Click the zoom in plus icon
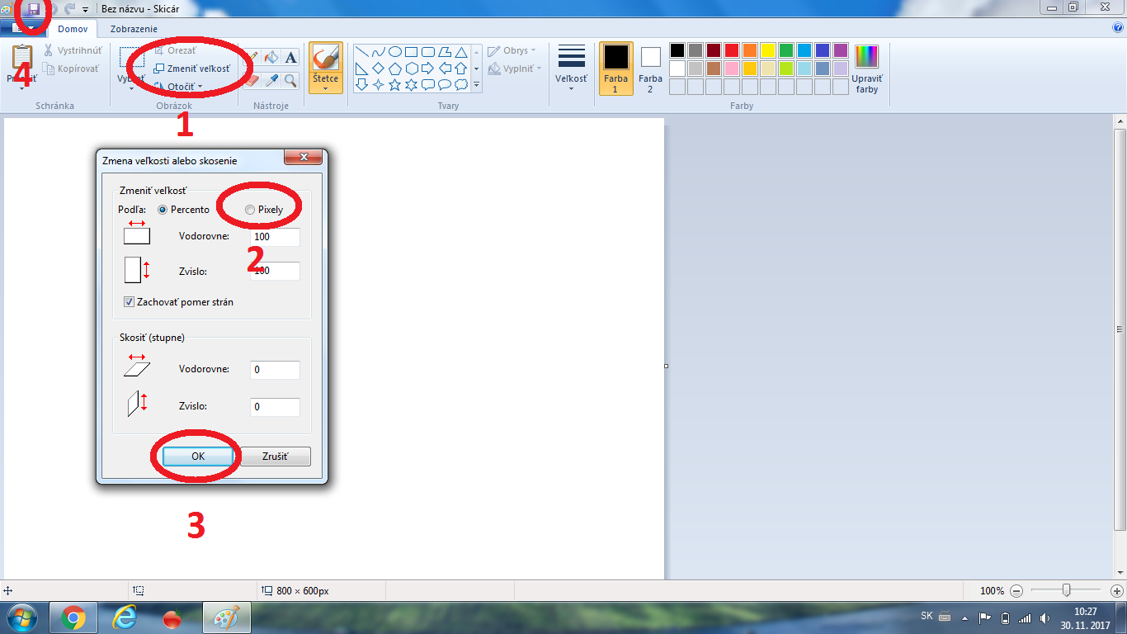Image resolution: width=1127 pixels, height=634 pixels. tap(1117, 591)
